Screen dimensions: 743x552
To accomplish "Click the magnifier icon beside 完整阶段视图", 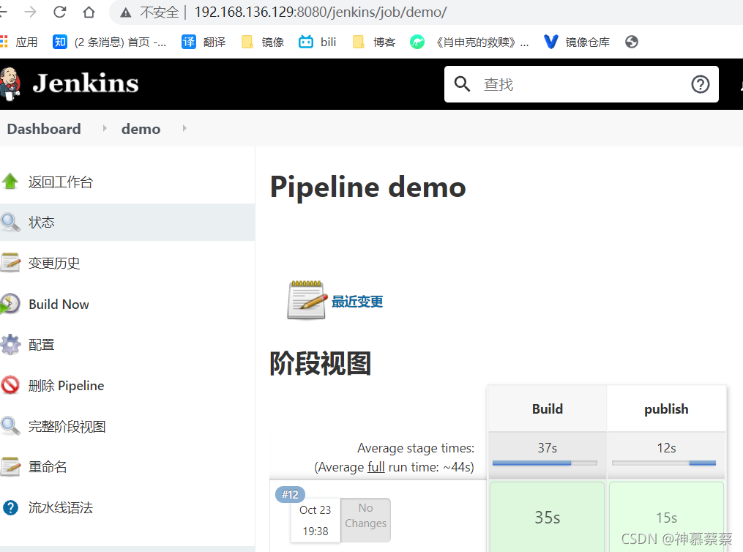I will [x=10, y=426].
